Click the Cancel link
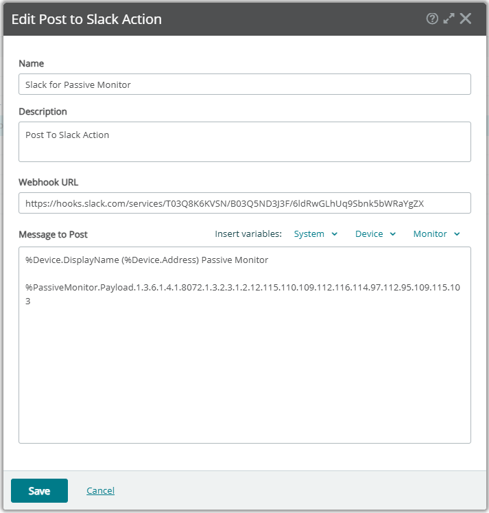 pos(100,490)
